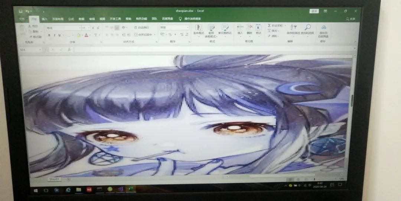401x201 pixels.
Task: Open the 合并后居中 dropdown arrow
Action: (155, 35)
